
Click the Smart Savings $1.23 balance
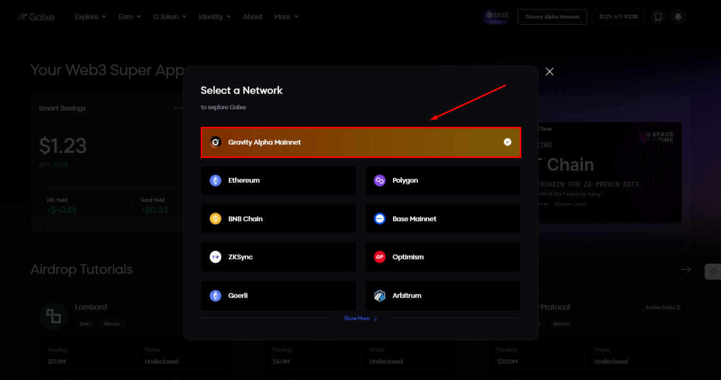pyautogui.click(x=63, y=145)
